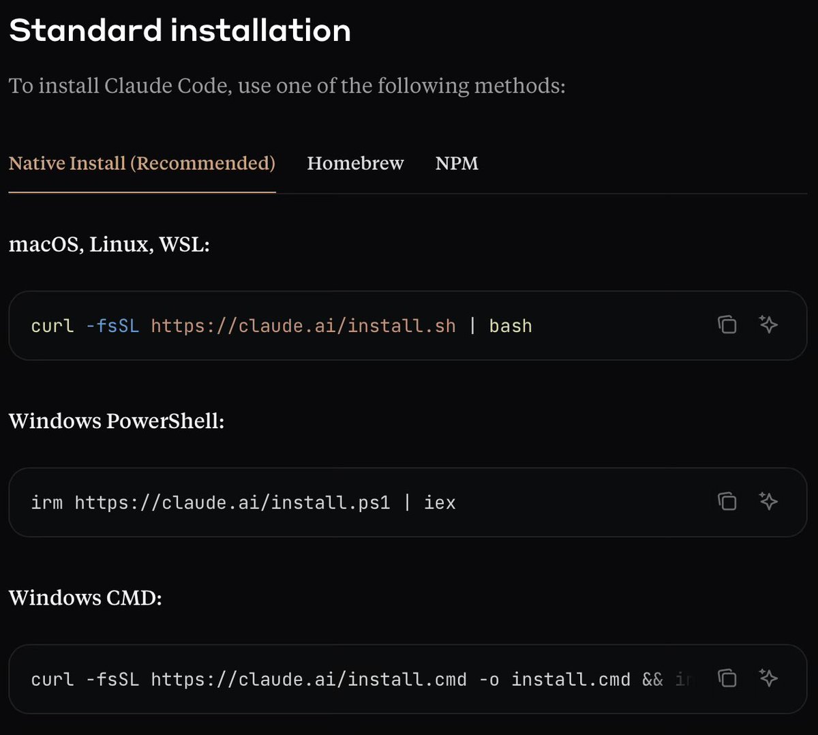Copy the PowerShell irm install command
Image resolution: width=818 pixels, height=735 pixels.
[x=727, y=501]
